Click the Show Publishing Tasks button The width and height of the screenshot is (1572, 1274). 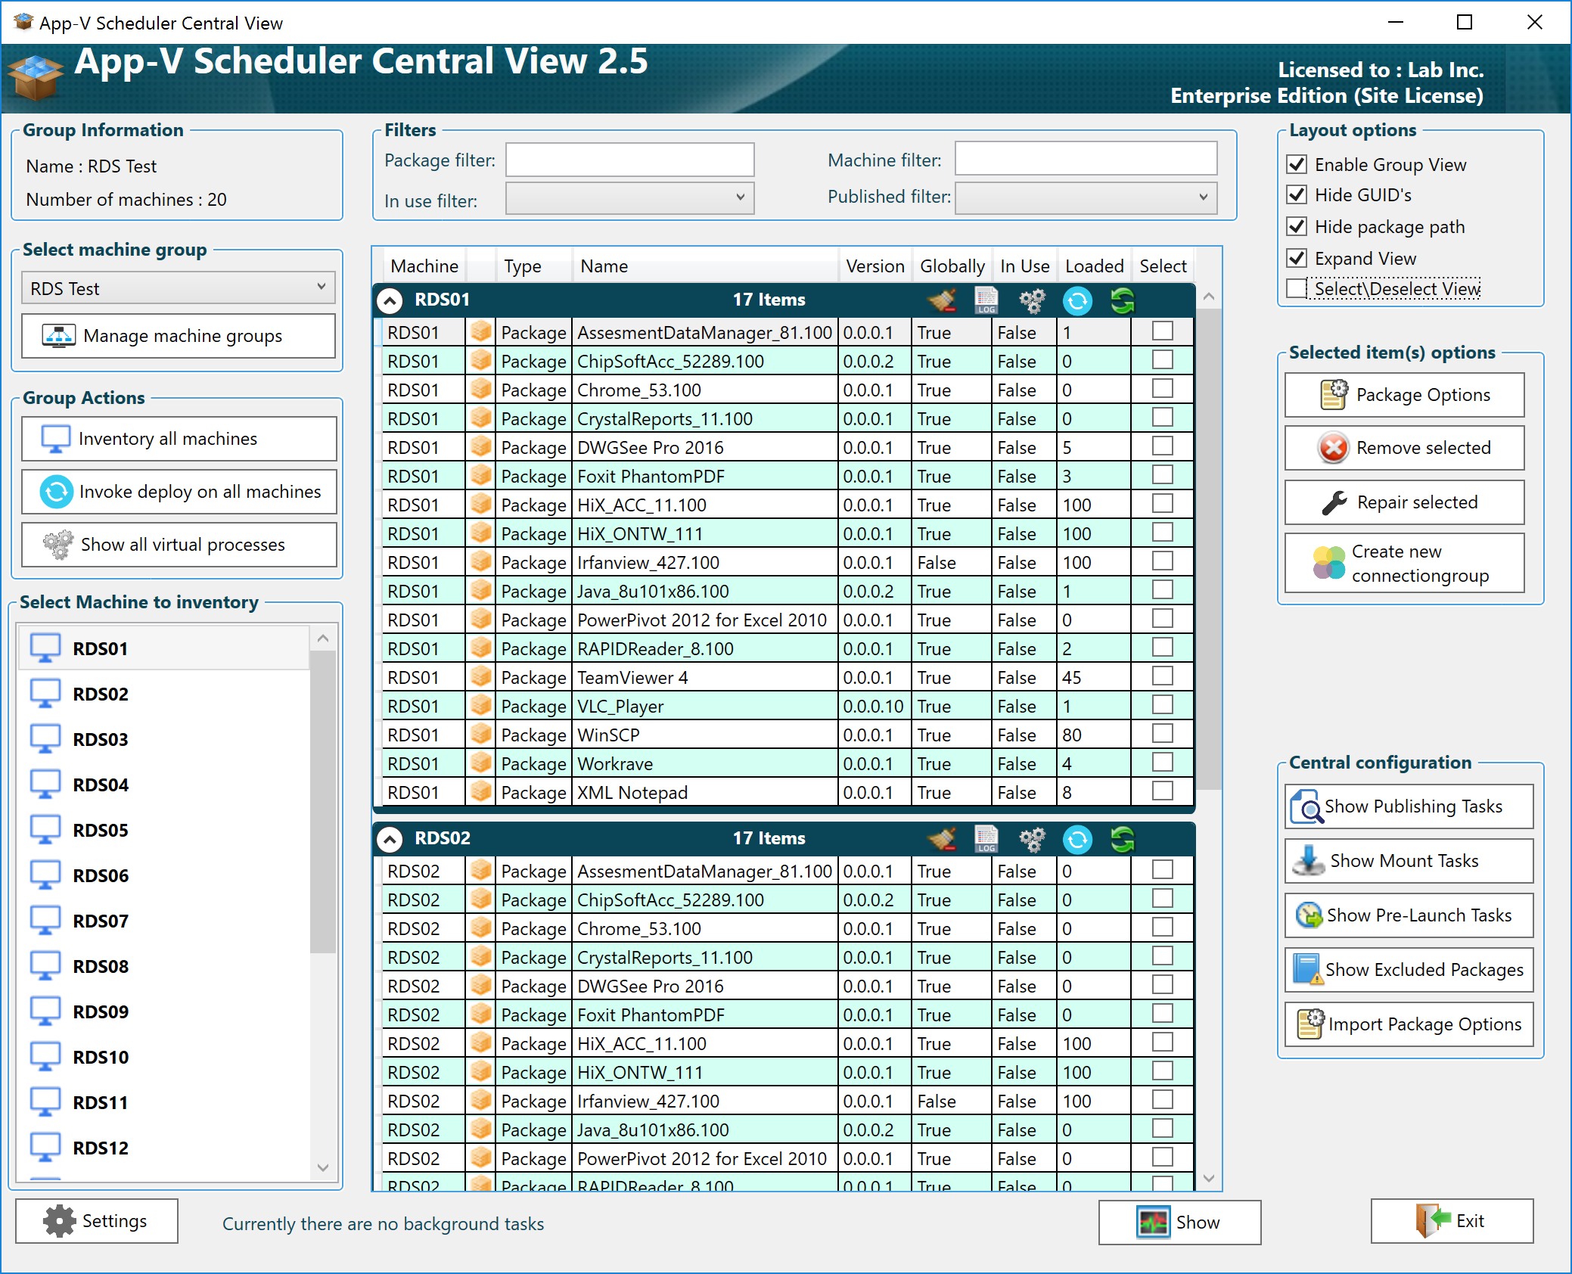click(x=1409, y=806)
